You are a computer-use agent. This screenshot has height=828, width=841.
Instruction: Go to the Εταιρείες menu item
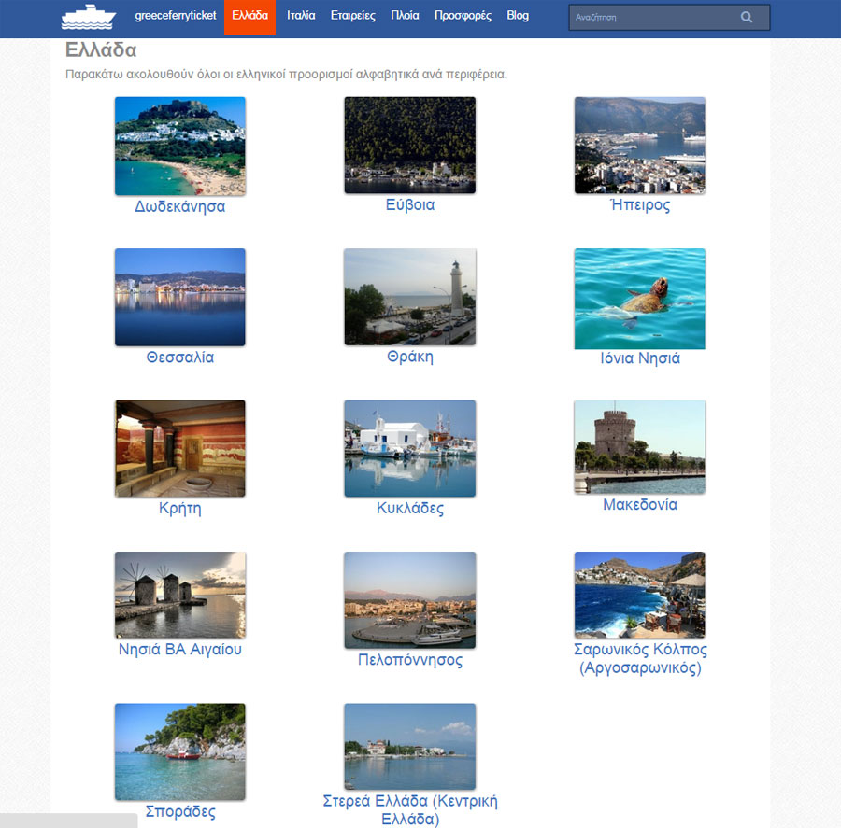point(353,16)
